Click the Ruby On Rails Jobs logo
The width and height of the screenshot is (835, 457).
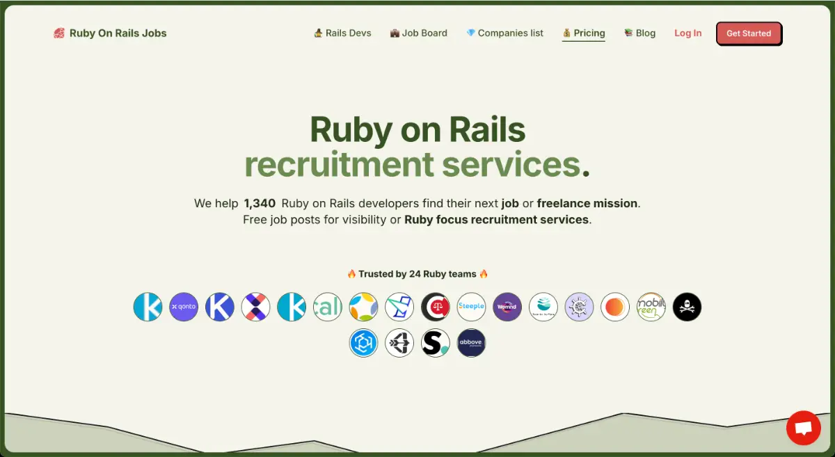point(109,33)
